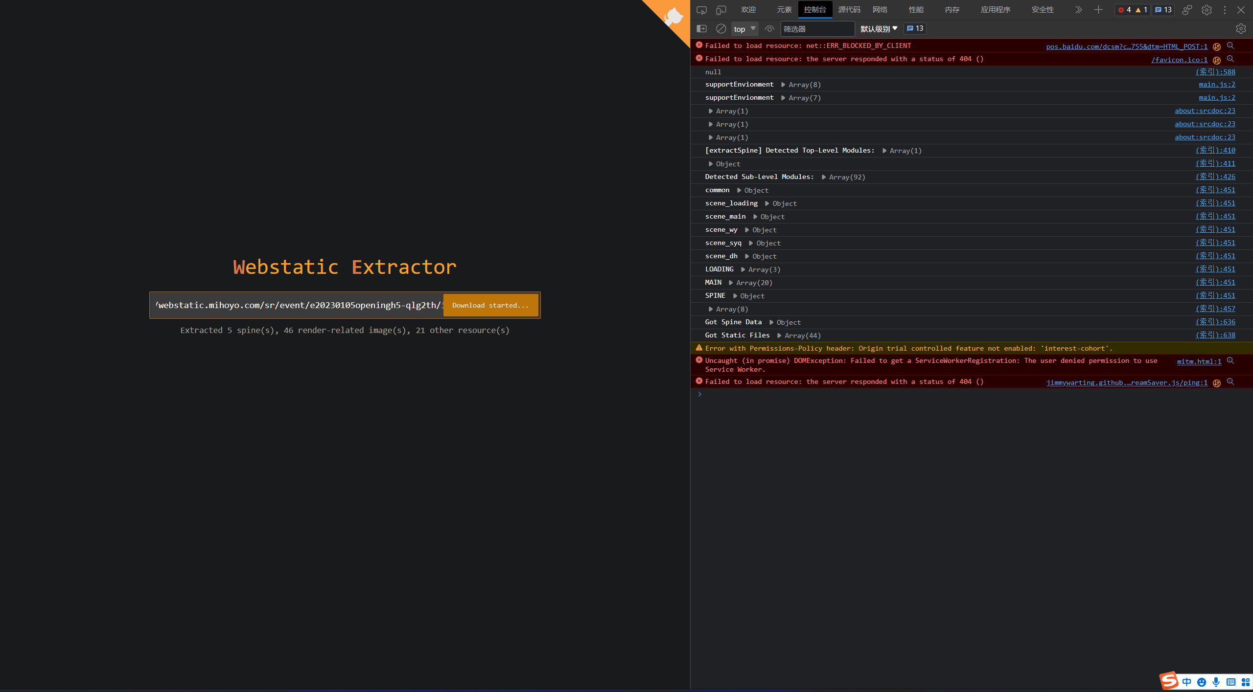Open the mitm.html:1 source link

[x=1199, y=361]
